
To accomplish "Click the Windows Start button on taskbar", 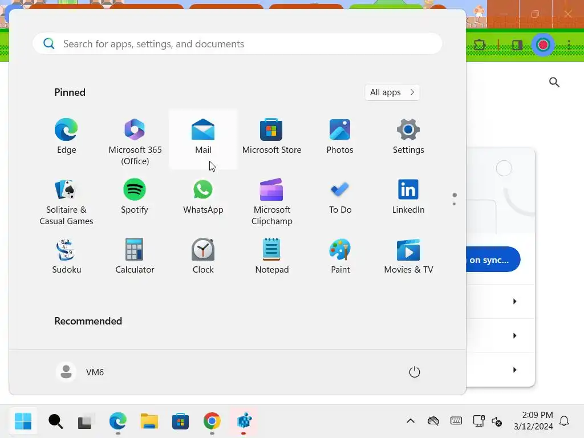I will (23, 421).
